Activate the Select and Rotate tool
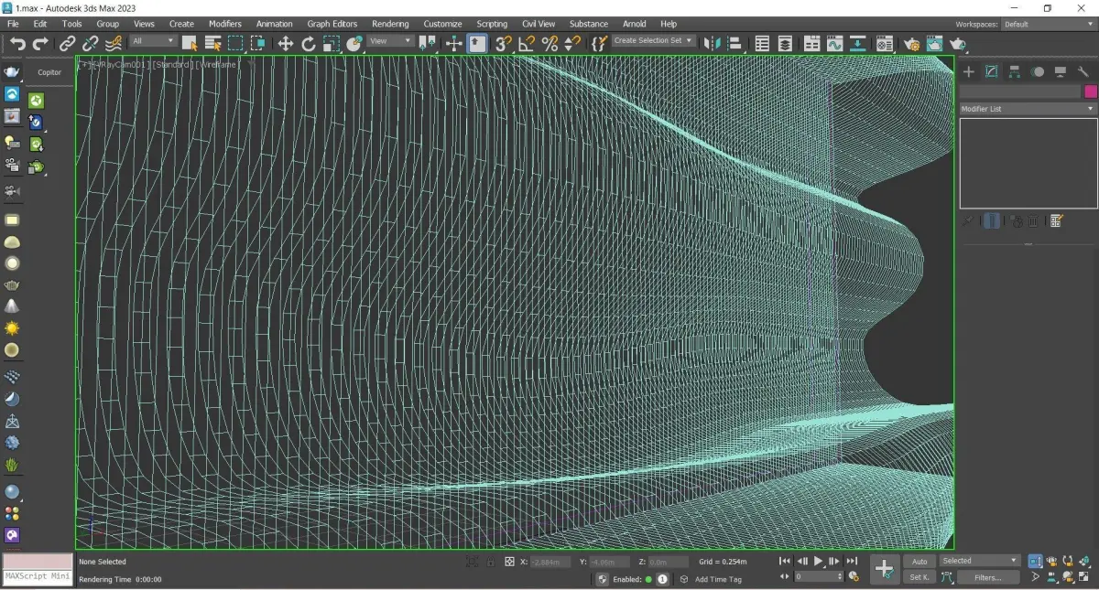 point(309,43)
